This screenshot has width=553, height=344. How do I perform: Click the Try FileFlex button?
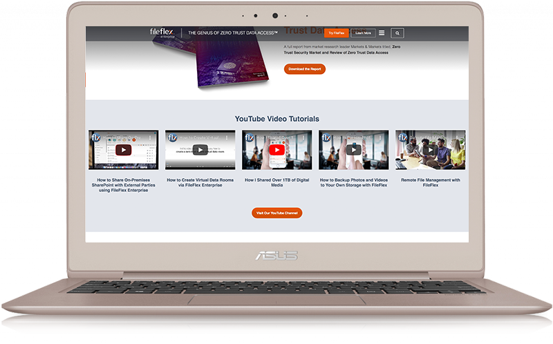[337, 32]
